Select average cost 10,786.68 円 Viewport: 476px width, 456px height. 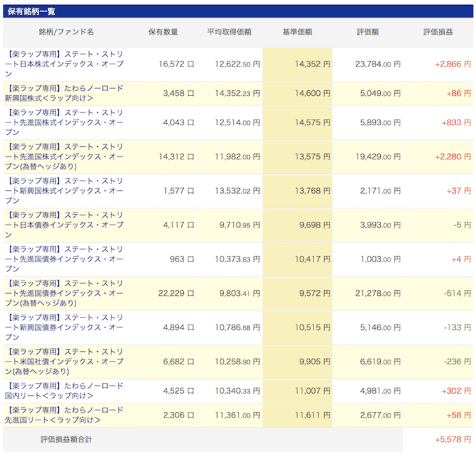tap(237, 327)
